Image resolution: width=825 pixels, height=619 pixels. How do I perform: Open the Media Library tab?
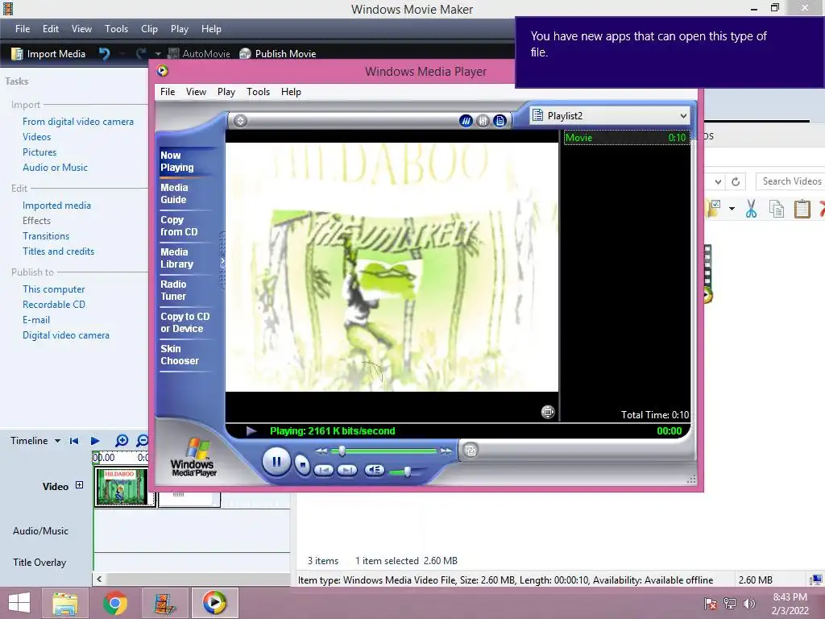pyautogui.click(x=176, y=258)
